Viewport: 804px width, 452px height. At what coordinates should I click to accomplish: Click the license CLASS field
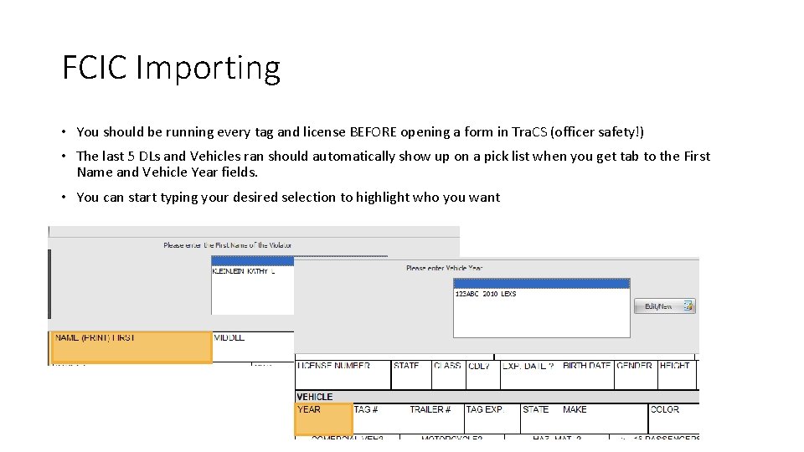tap(449, 375)
